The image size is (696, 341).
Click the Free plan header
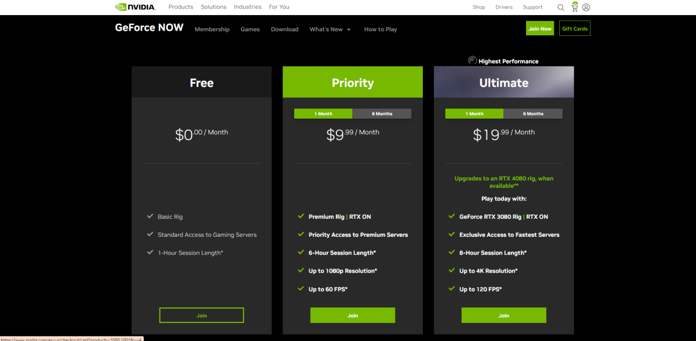[201, 82]
